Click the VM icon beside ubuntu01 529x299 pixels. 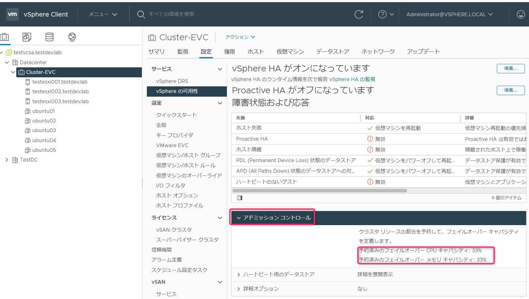pyautogui.click(x=27, y=111)
